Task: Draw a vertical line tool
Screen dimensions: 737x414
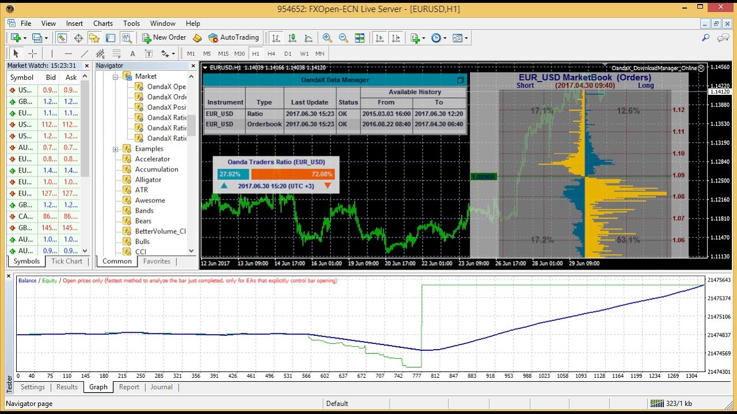Action: pos(52,53)
